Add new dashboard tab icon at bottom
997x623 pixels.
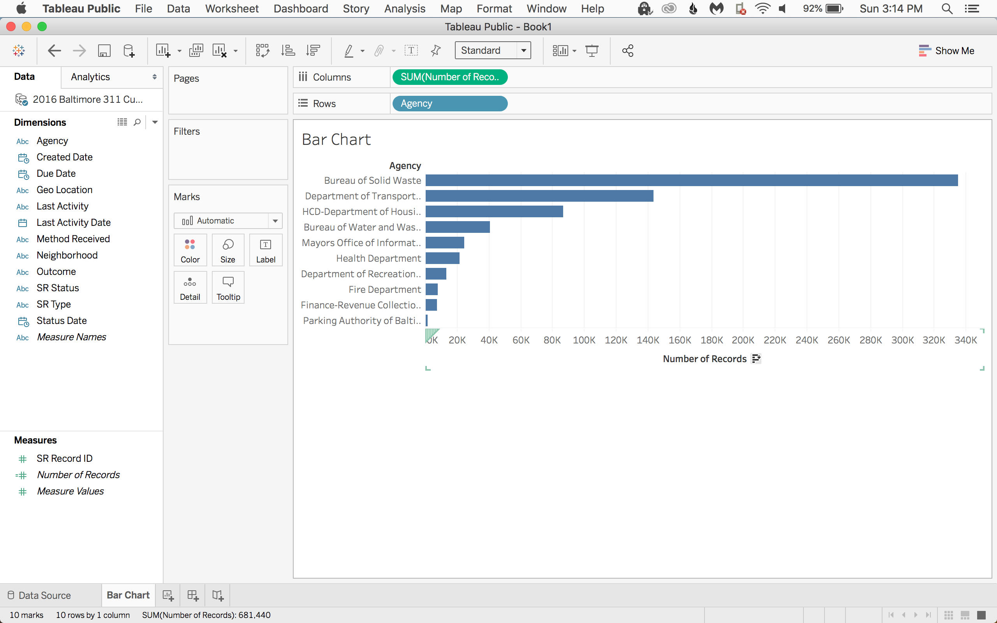tap(193, 595)
